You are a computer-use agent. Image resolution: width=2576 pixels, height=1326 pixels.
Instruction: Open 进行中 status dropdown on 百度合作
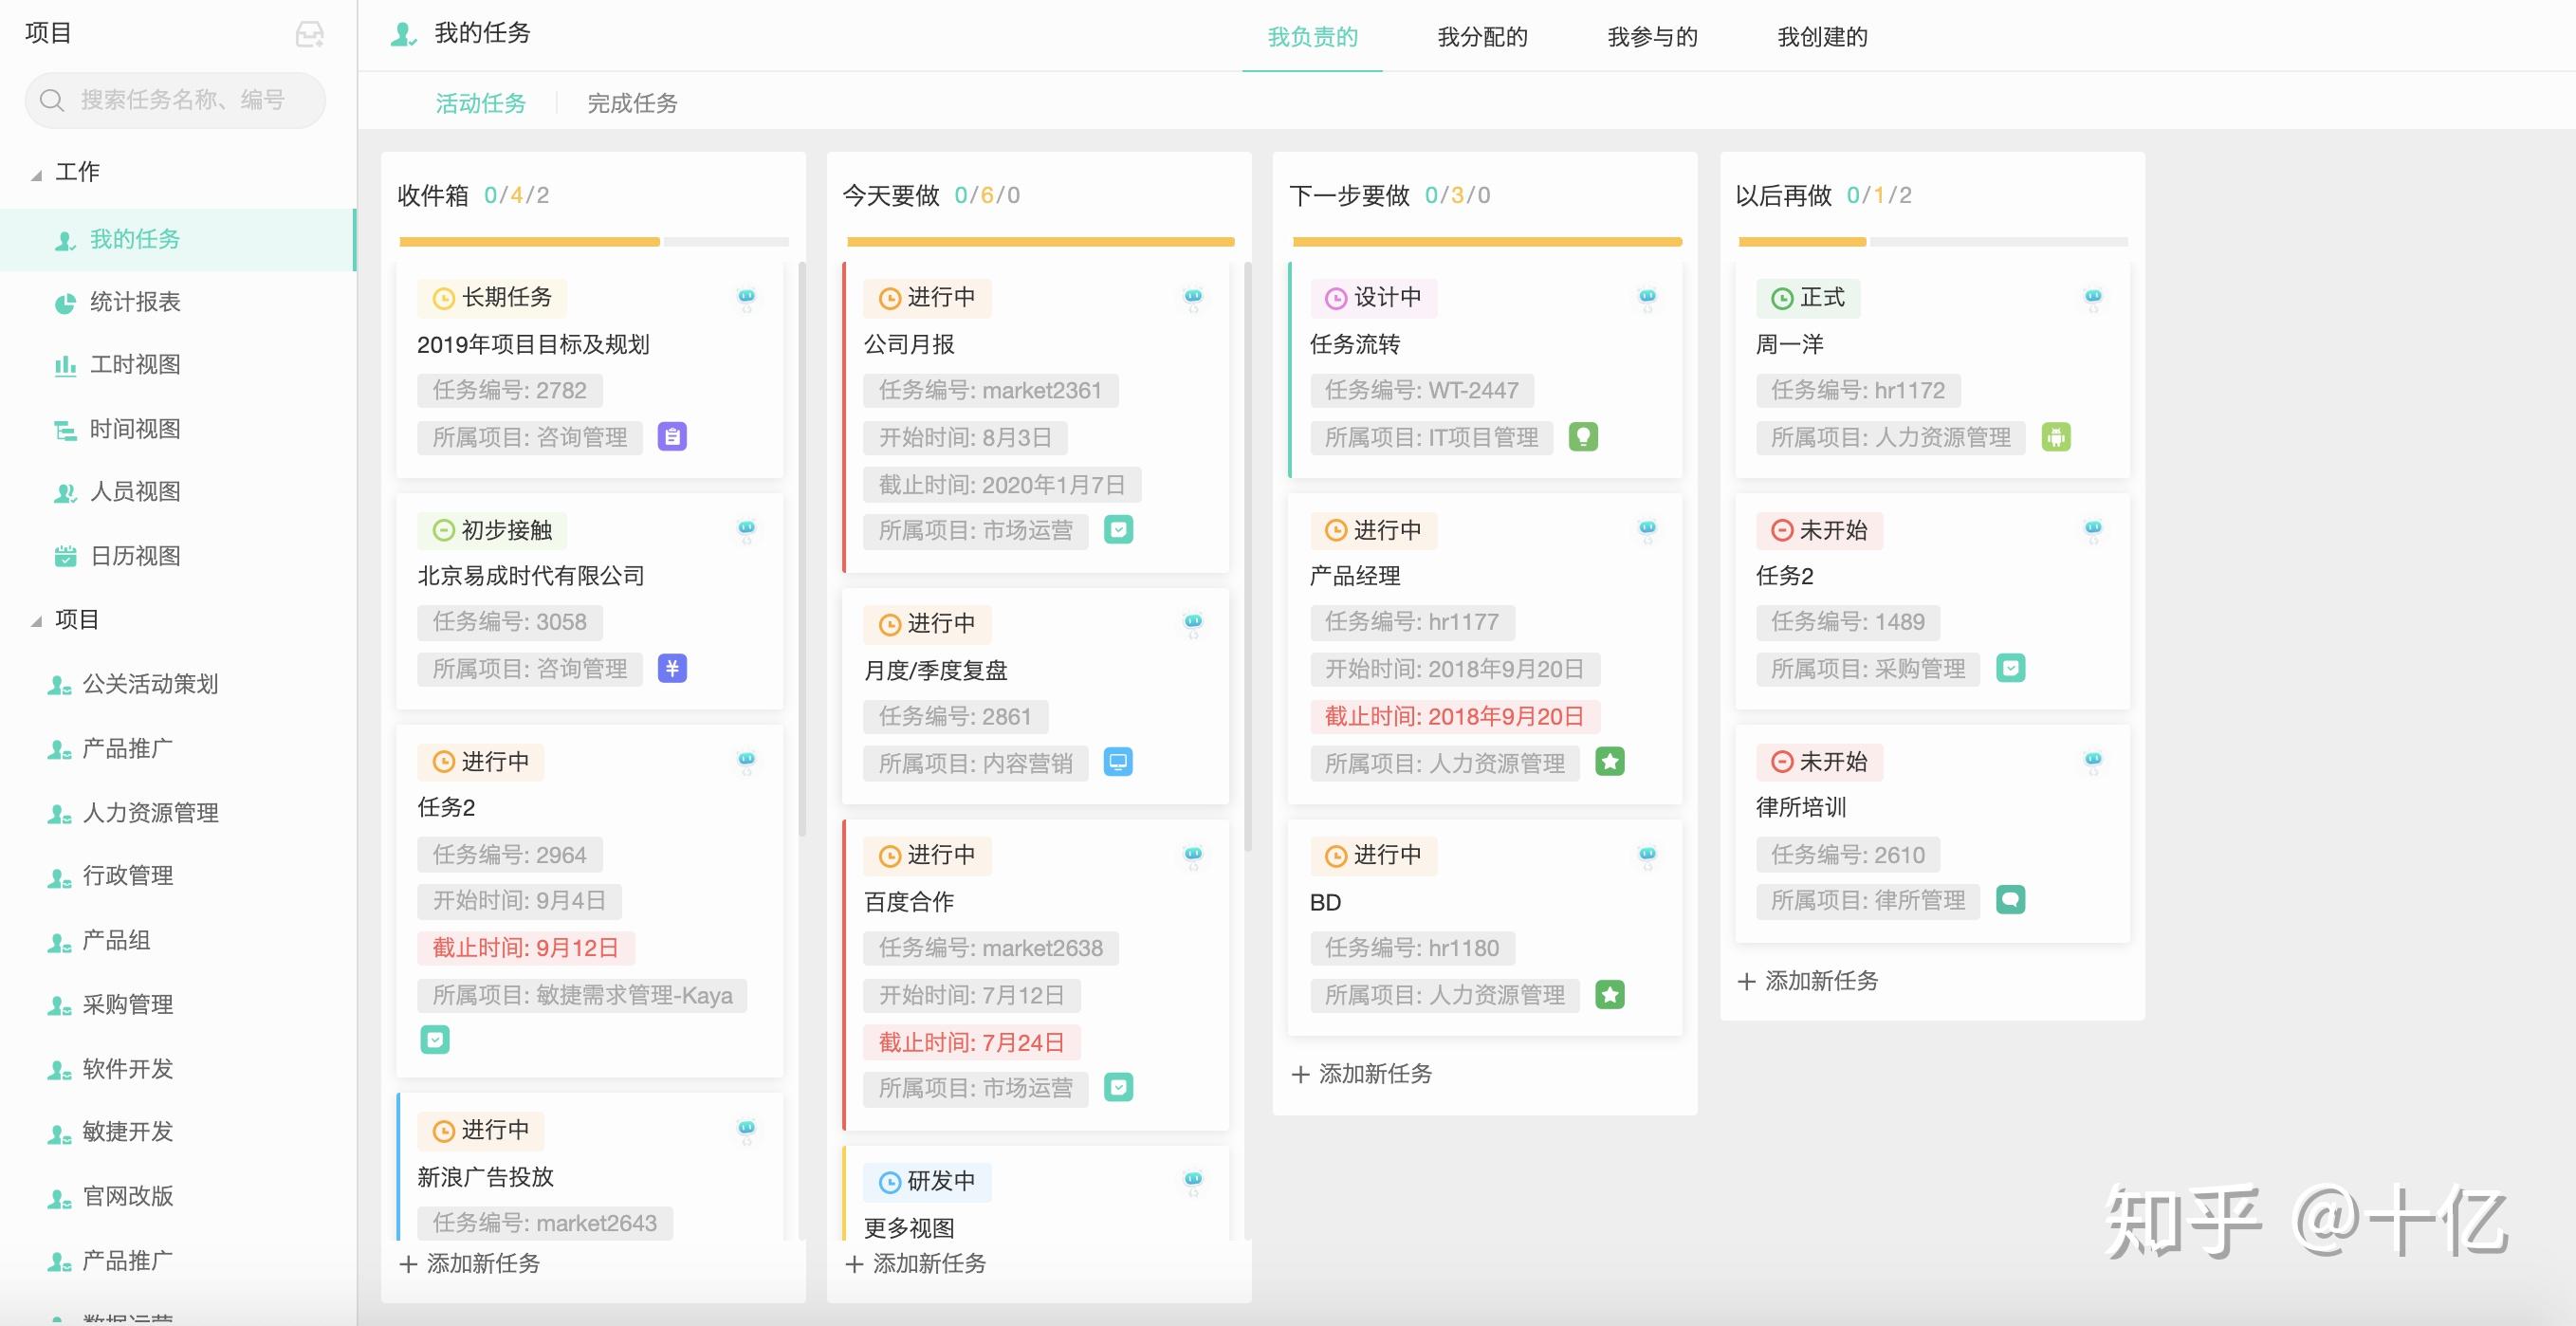[927, 856]
